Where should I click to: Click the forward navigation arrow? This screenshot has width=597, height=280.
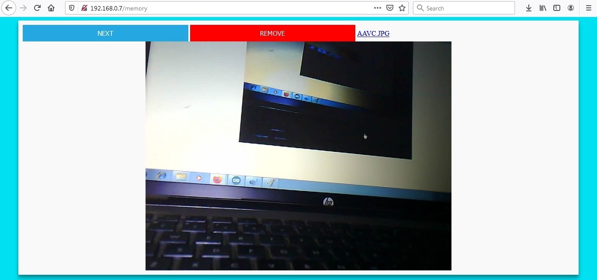point(23,7)
